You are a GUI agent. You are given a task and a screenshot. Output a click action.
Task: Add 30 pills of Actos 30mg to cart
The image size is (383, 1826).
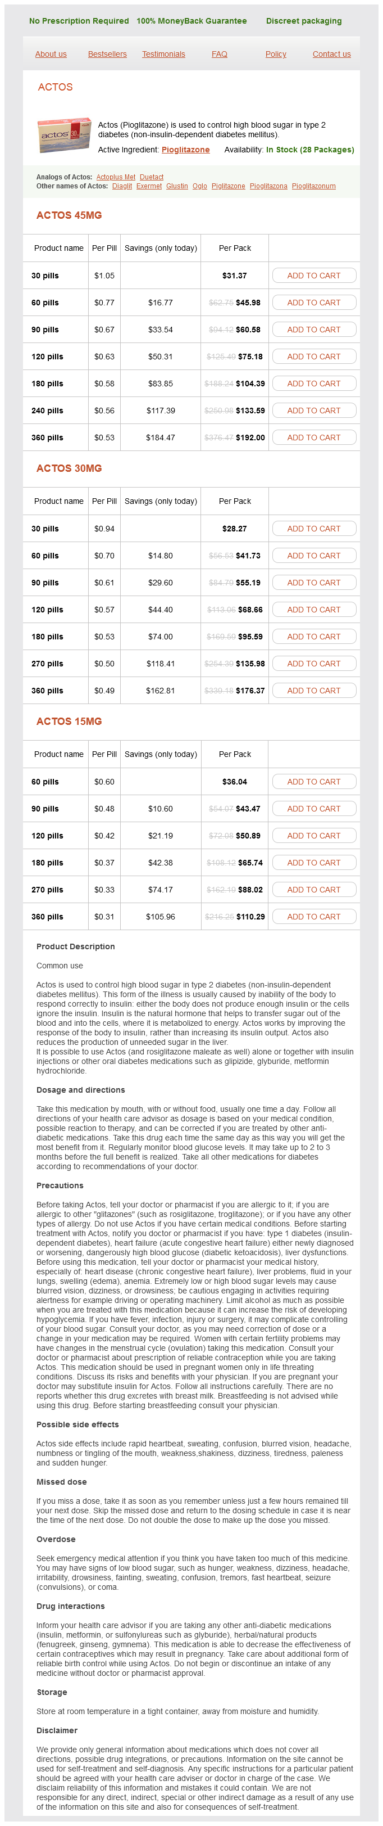point(313,529)
